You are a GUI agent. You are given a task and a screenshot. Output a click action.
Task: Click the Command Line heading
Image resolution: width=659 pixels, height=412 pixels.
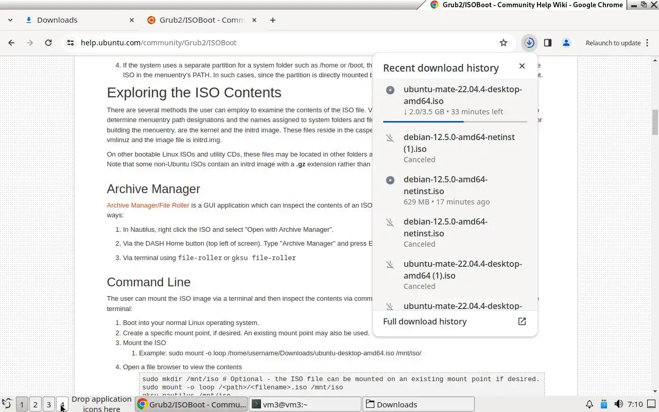pyautogui.click(x=149, y=282)
